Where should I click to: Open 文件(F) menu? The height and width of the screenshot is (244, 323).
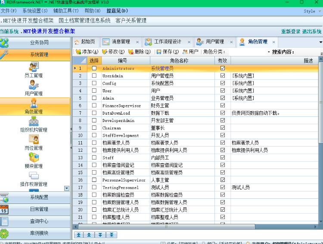9,11
